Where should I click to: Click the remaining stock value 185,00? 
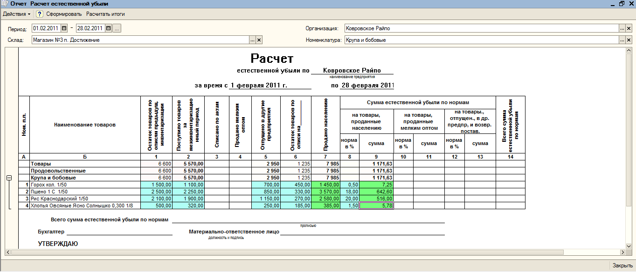[296, 206]
